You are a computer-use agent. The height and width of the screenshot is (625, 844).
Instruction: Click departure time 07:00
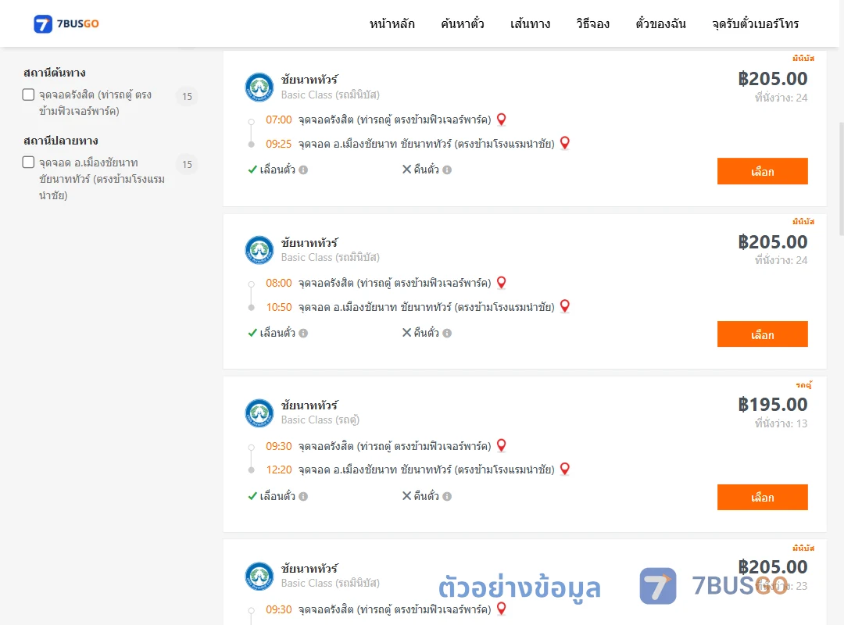click(279, 120)
